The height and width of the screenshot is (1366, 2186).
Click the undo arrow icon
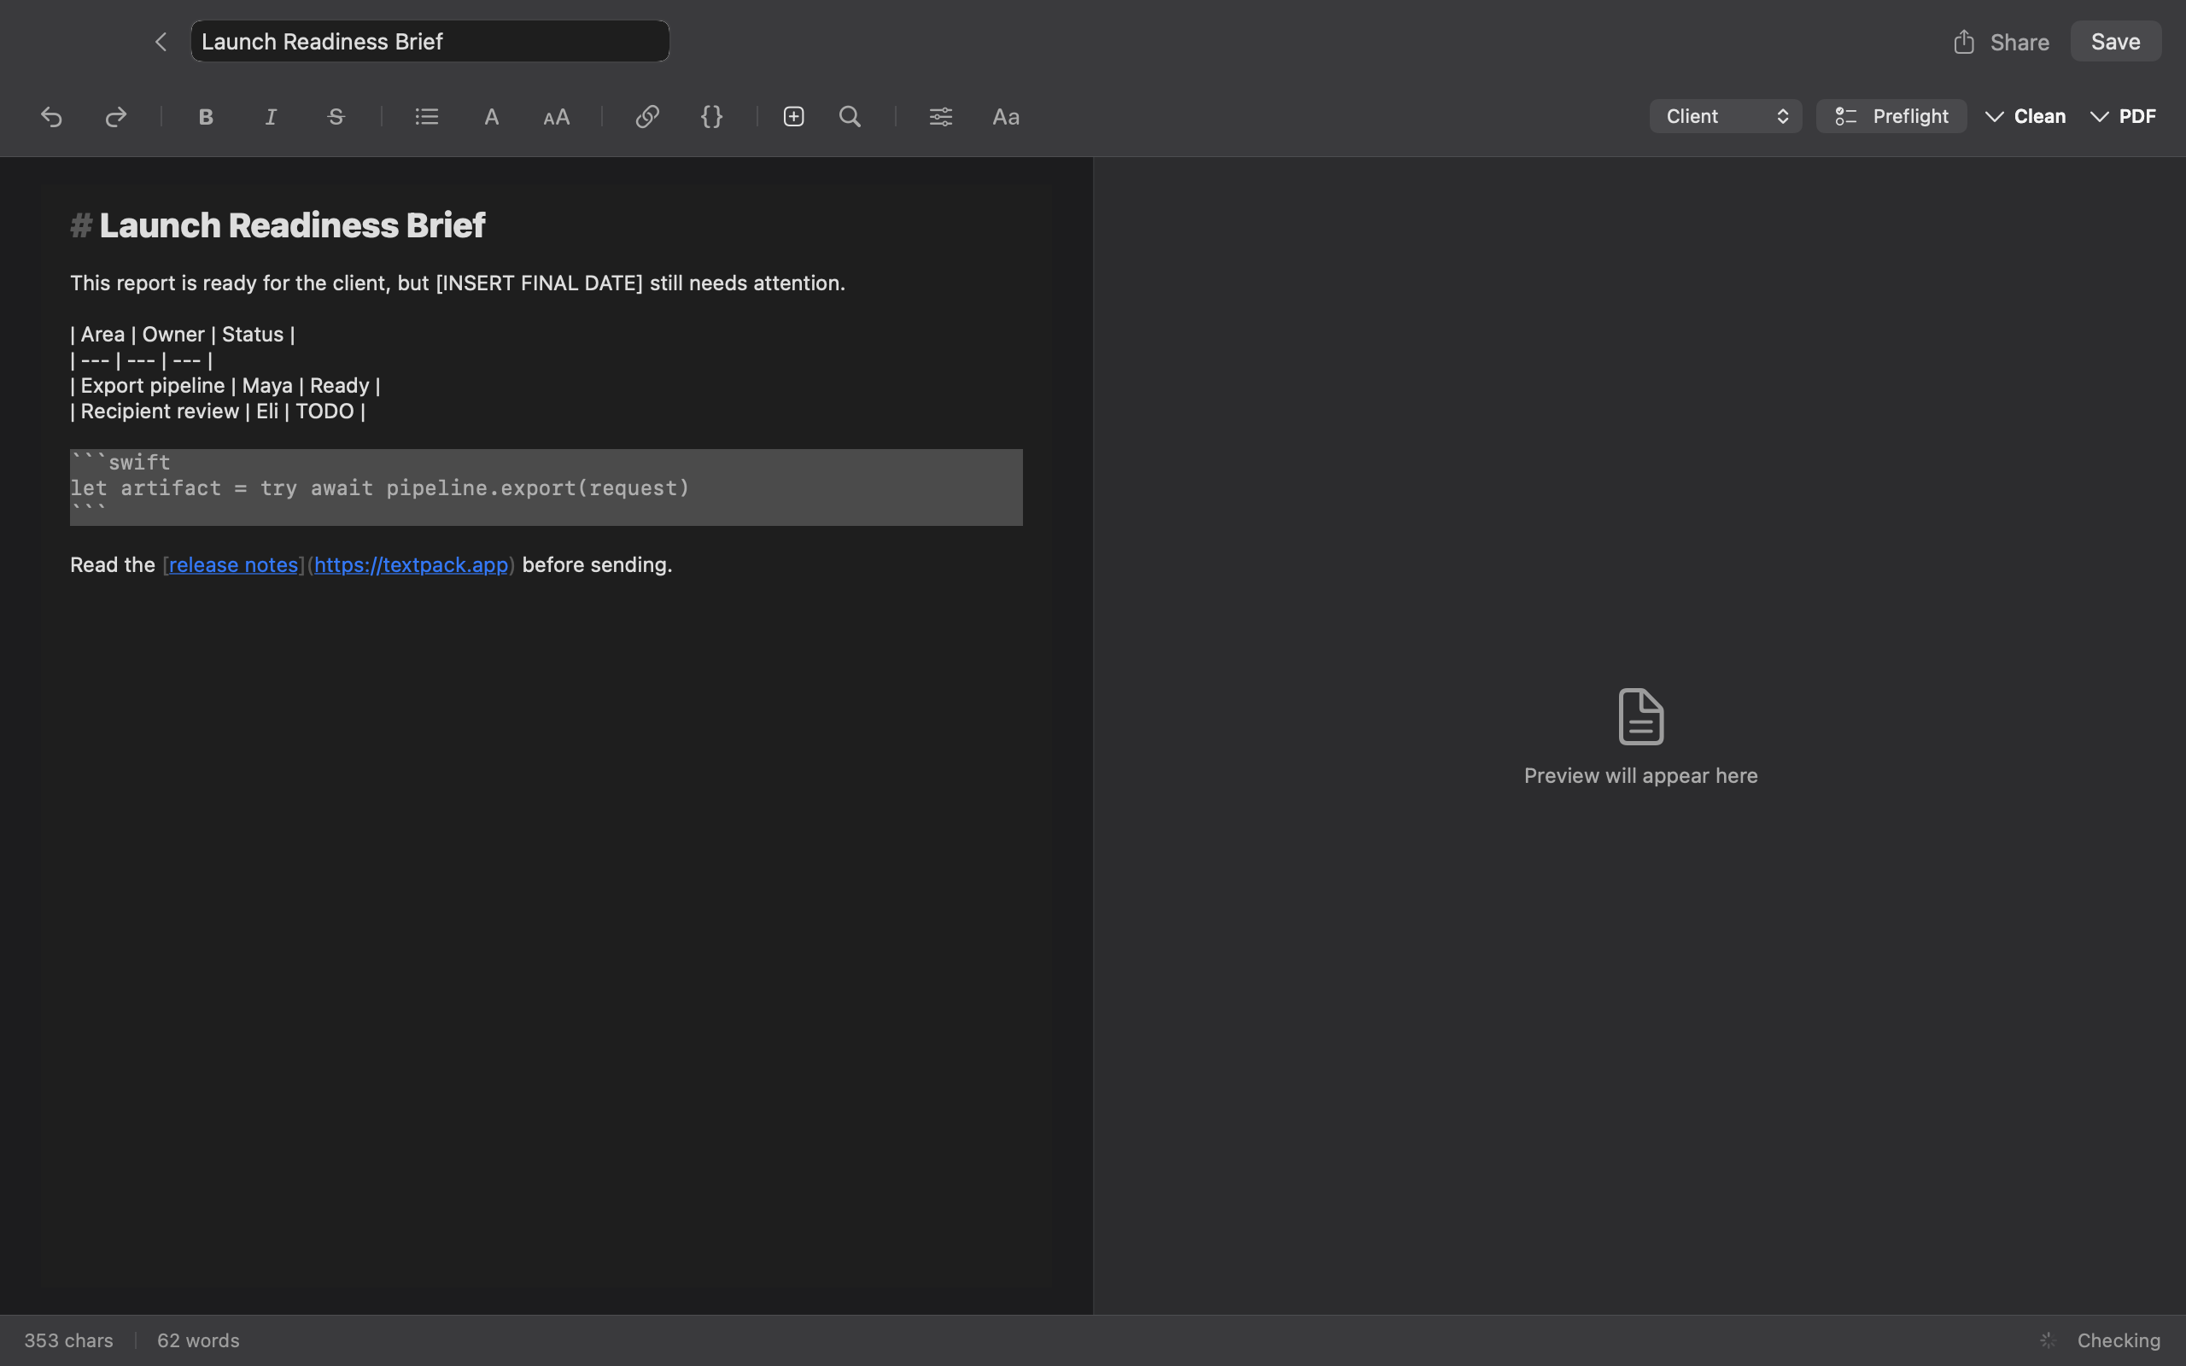(51, 117)
